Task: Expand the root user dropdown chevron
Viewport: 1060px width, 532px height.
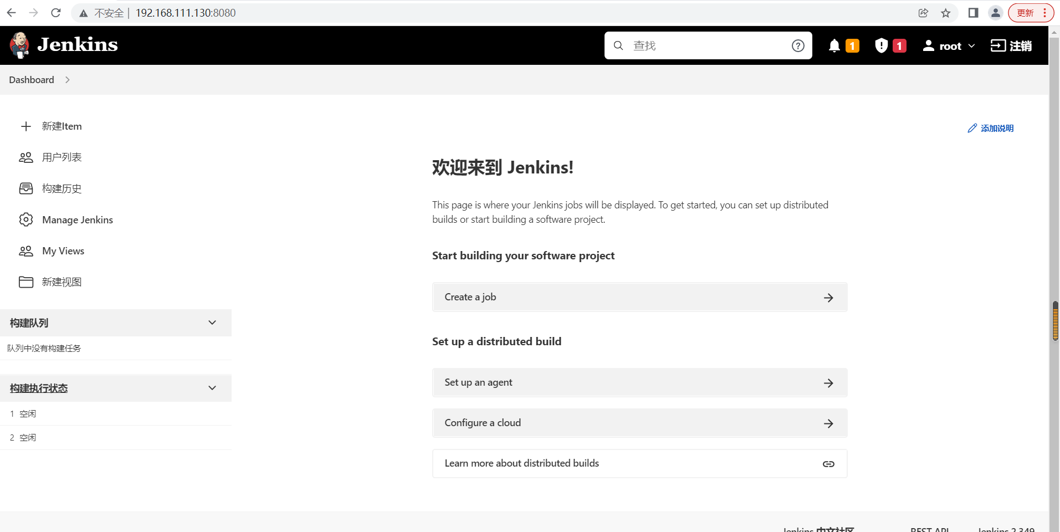Action: coord(971,46)
